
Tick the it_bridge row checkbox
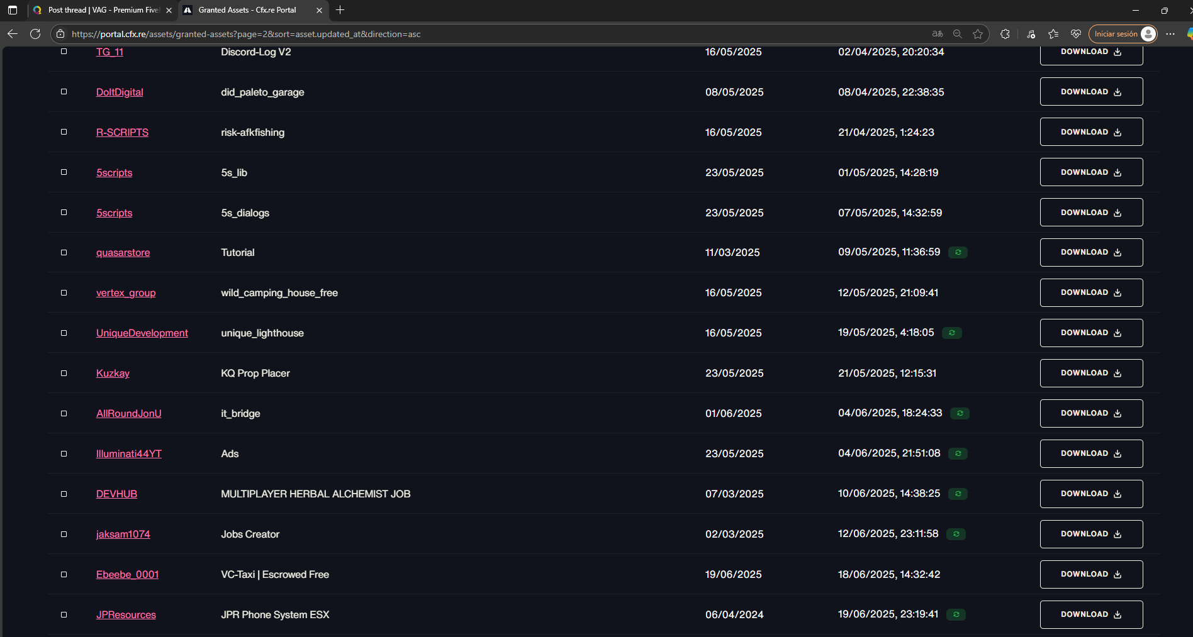(x=64, y=413)
